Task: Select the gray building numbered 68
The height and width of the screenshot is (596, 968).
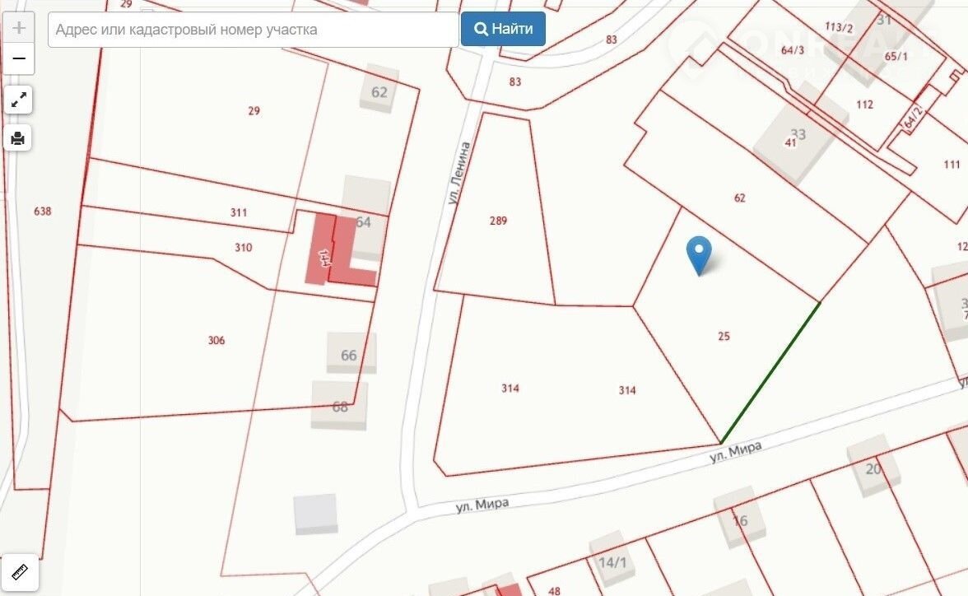Action: (x=339, y=406)
